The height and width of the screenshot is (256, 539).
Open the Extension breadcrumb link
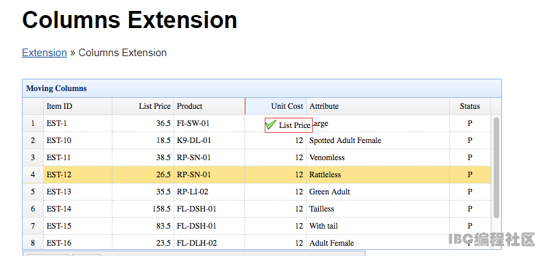[45, 53]
